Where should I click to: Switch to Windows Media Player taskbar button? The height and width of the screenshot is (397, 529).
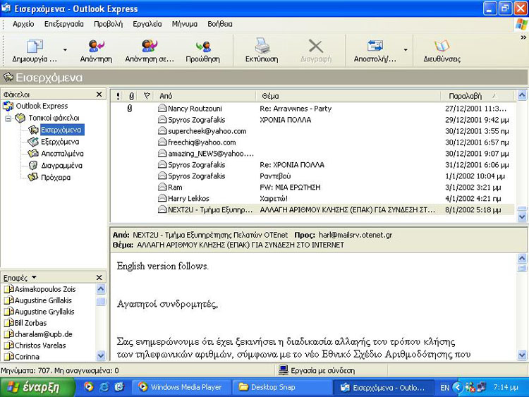tap(181, 387)
